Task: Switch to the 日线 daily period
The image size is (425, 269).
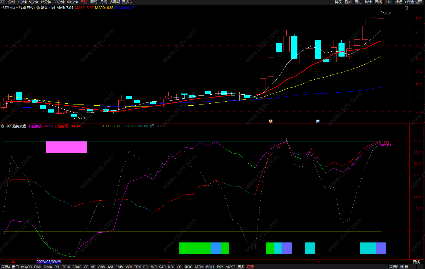Action: click(x=84, y=2)
